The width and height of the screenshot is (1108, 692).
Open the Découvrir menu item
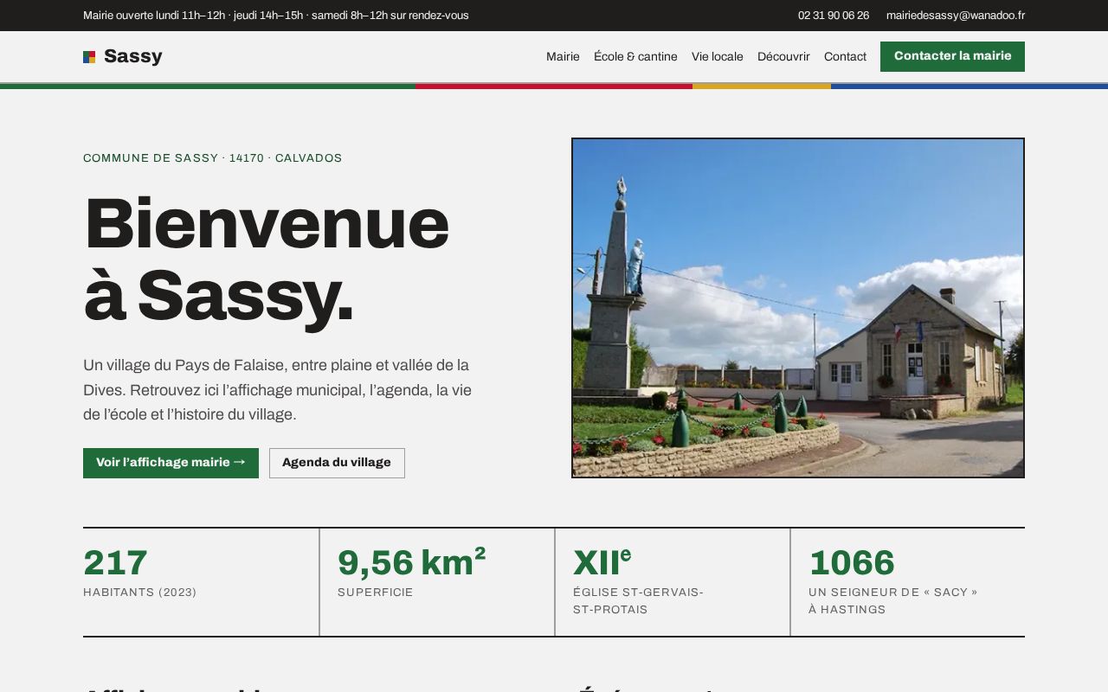point(783,56)
